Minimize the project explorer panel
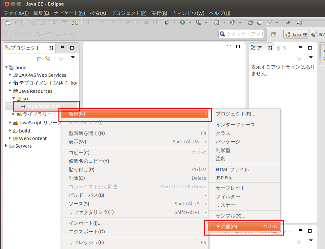The width and height of the screenshot is (325, 249). pos(63,47)
